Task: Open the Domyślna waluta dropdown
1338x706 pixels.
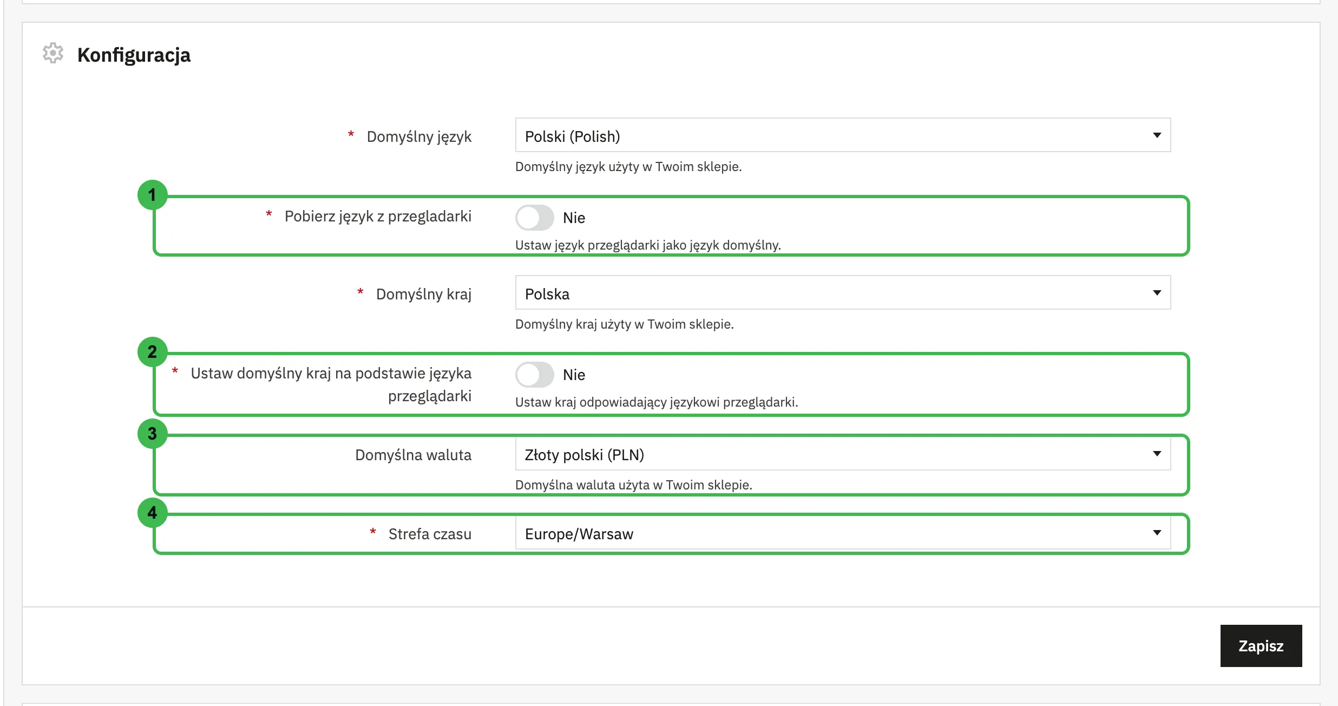Action: pyautogui.click(x=843, y=454)
